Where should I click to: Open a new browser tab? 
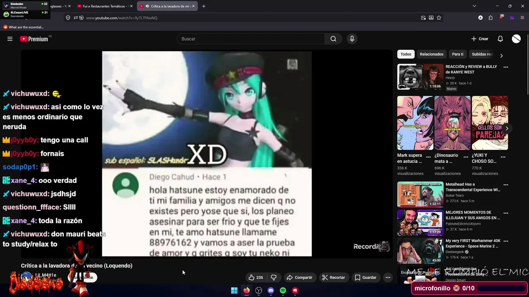coord(204,6)
